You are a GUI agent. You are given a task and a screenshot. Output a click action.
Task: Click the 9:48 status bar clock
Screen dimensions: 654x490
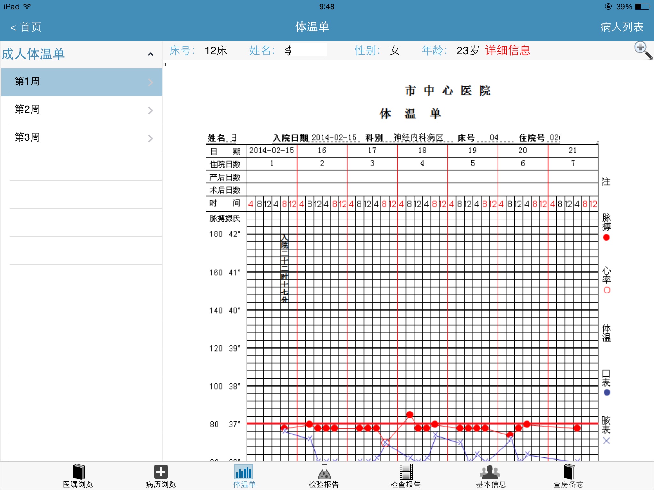(x=327, y=6)
